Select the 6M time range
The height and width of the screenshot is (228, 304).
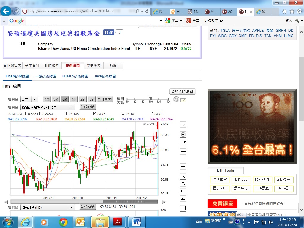[65, 99]
